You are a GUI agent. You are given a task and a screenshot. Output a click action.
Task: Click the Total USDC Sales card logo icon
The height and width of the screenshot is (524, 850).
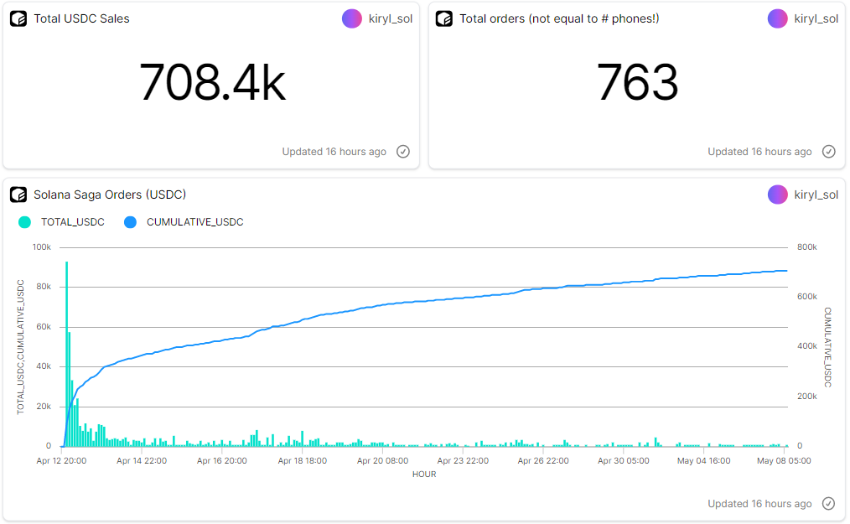[18, 19]
